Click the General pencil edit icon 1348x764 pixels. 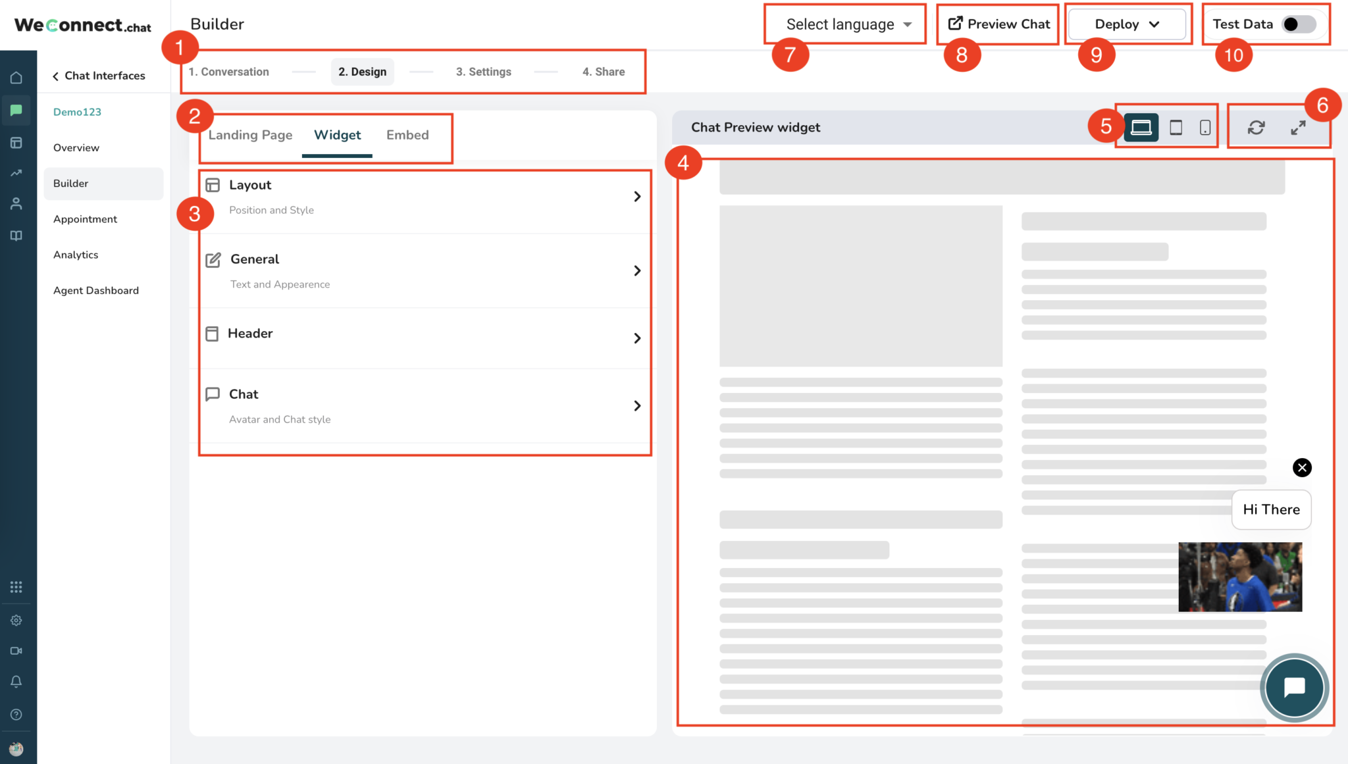point(213,259)
